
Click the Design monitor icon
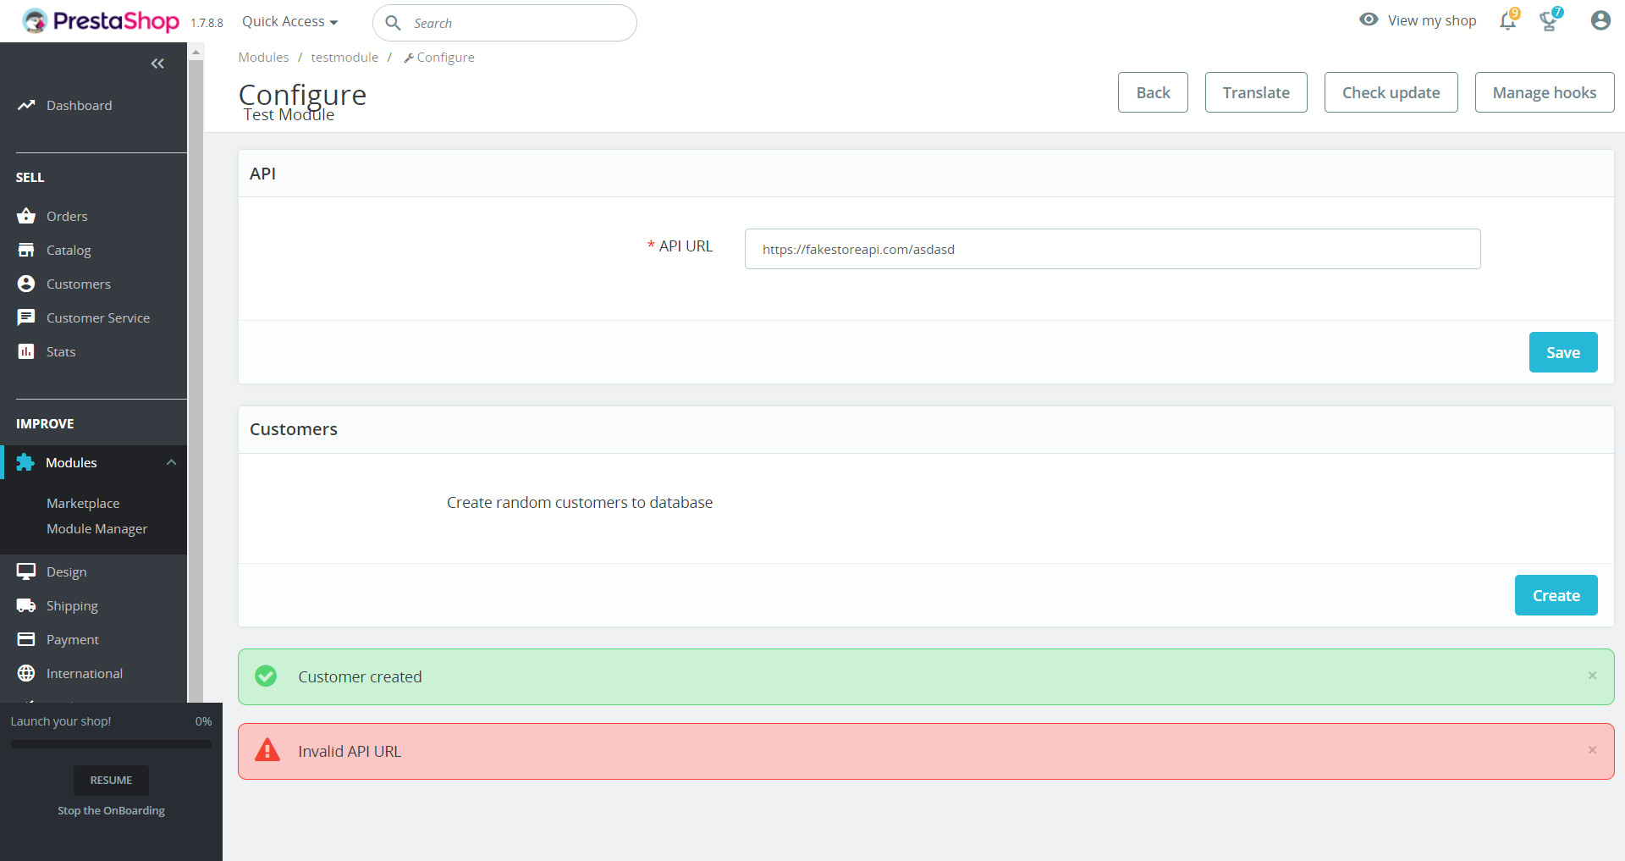(x=26, y=571)
